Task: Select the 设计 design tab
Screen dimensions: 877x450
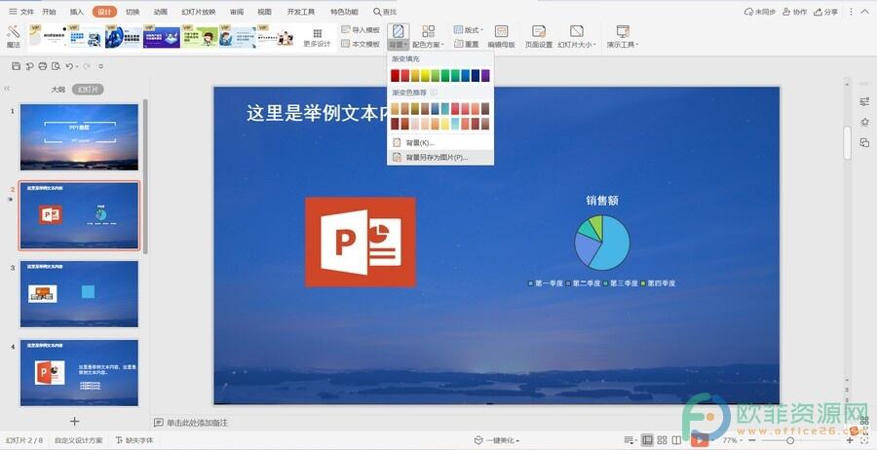Action: tap(104, 12)
